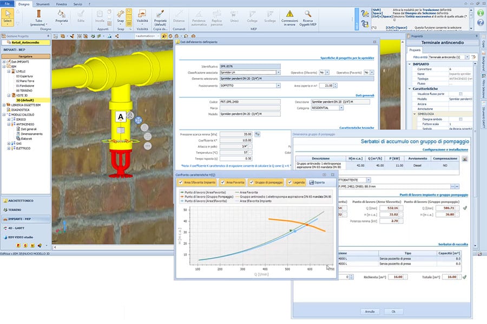Screen dimensions: 487x324
Task: Choose the Tubo (pressione) pipe tool
Action: pos(38,18)
